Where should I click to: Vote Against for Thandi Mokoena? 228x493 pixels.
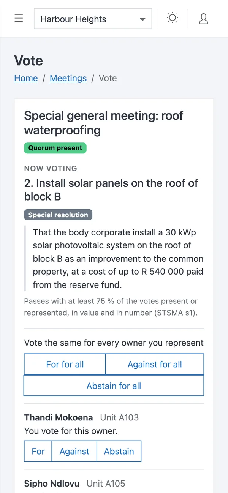pyautogui.click(x=74, y=451)
